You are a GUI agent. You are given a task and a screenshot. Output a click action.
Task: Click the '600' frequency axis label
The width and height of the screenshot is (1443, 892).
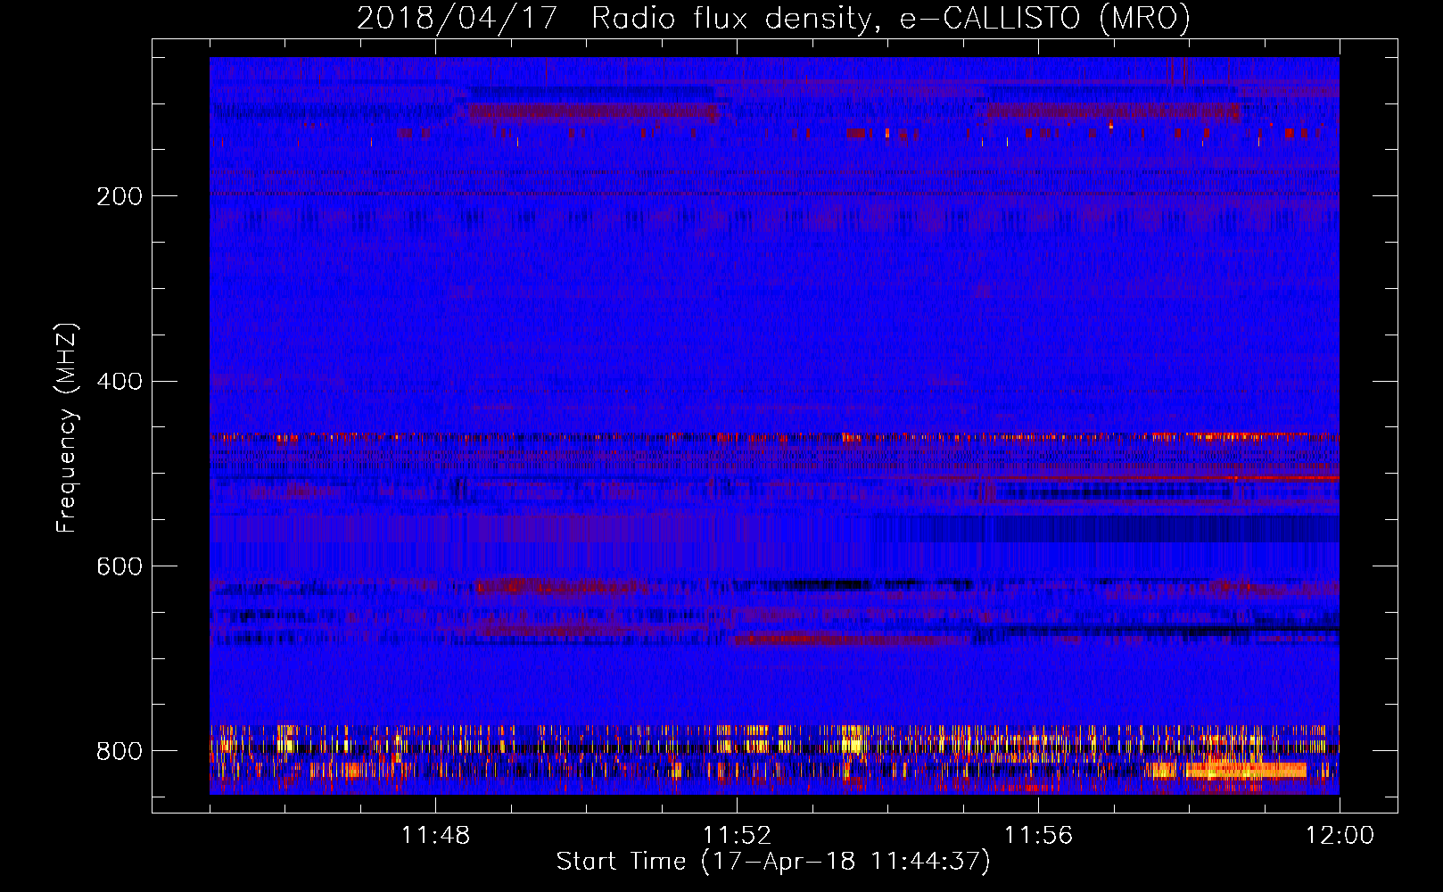pos(120,567)
